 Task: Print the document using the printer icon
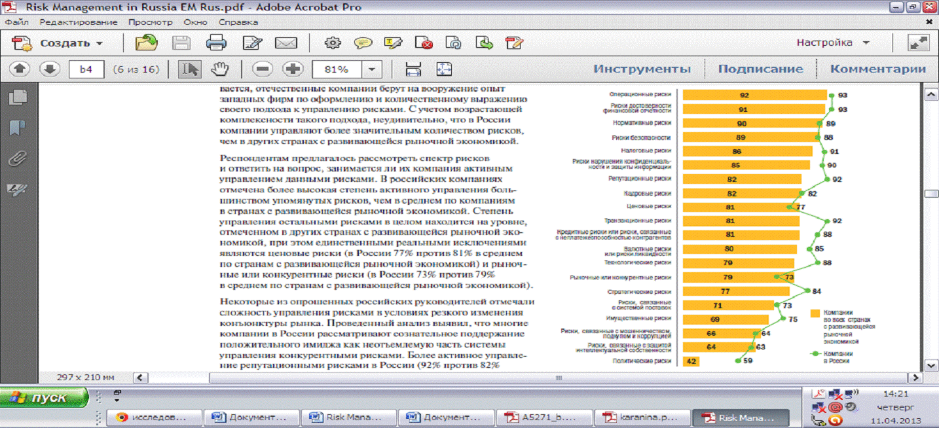coord(216,43)
